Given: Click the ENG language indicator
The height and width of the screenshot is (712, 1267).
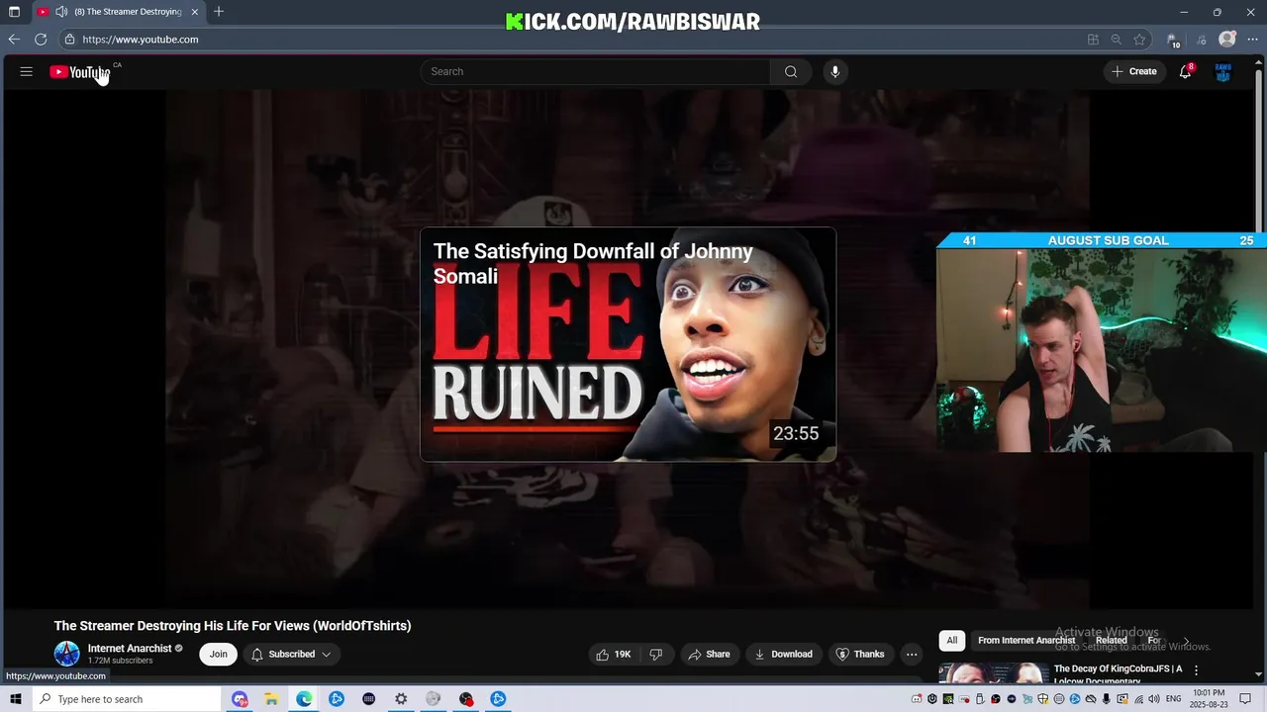Looking at the screenshot, I should click(x=1173, y=699).
